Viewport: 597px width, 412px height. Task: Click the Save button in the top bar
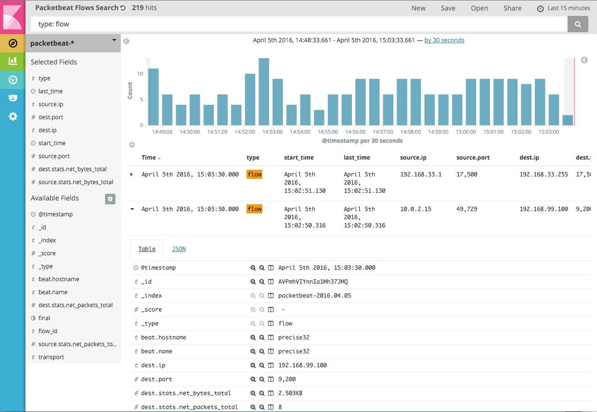click(448, 8)
